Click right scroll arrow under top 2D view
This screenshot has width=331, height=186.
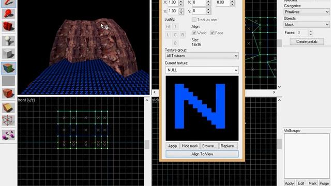[274, 92]
